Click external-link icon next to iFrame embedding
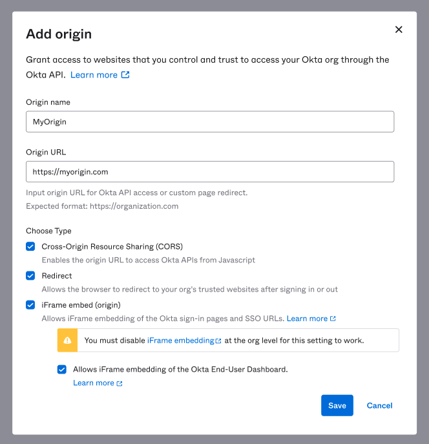 click(218, 341)
